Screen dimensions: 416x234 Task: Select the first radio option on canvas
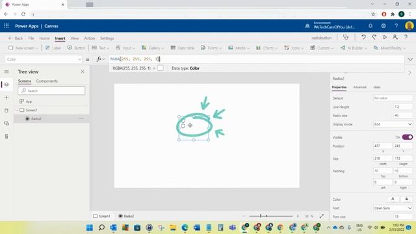(x=183, y=120)
